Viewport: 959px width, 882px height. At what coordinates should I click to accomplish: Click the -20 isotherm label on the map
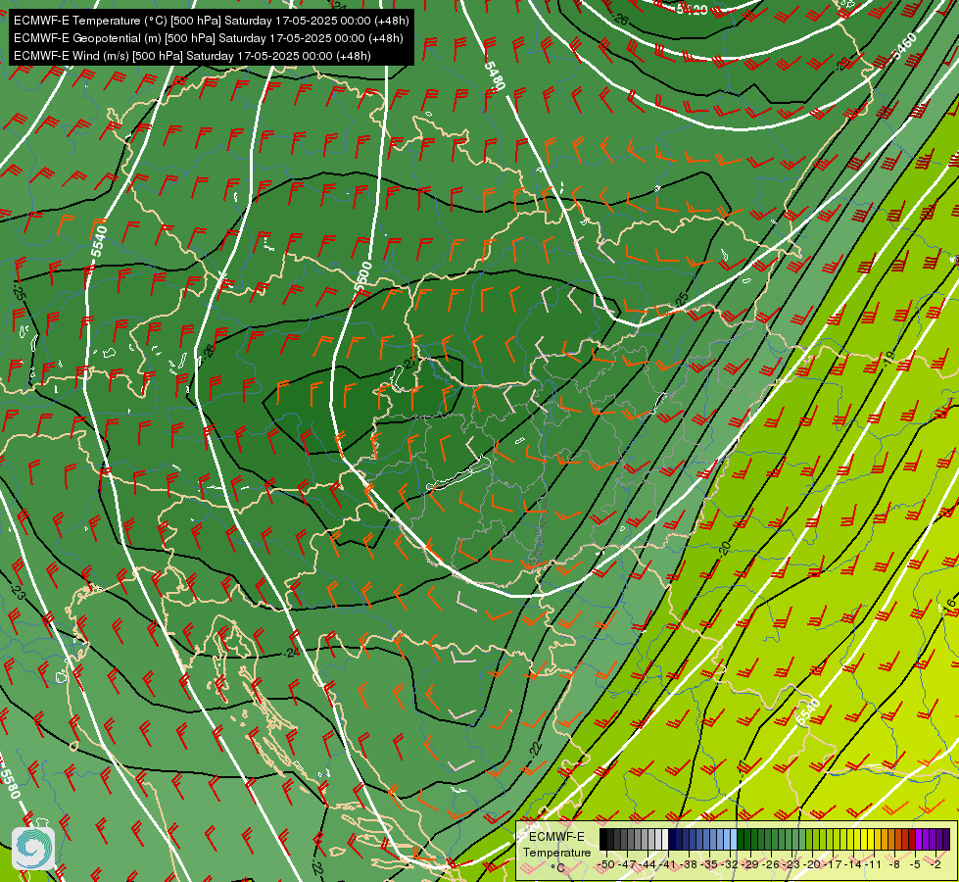coord(725,548)
